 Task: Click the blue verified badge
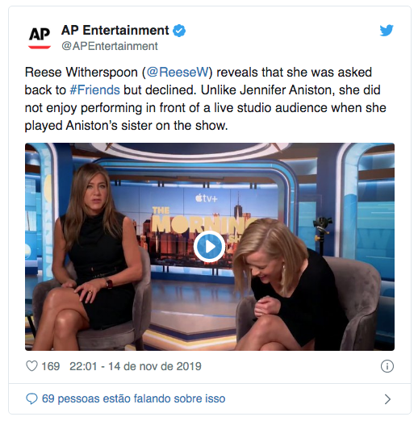179,31
